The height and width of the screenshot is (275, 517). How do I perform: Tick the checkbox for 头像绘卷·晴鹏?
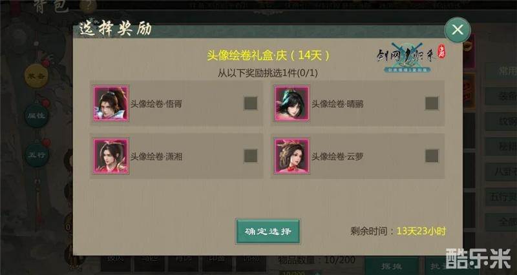click(432, 103)
